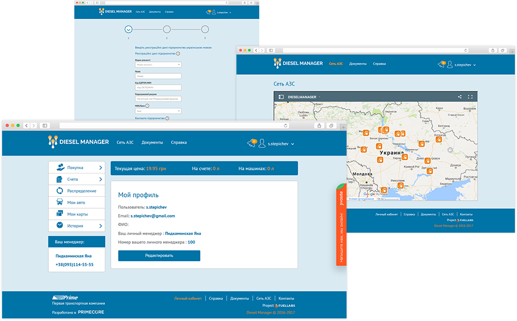Viewport: 517px width, 321px height.
Task: Click Контакты in front window footer
Action: 286,298
